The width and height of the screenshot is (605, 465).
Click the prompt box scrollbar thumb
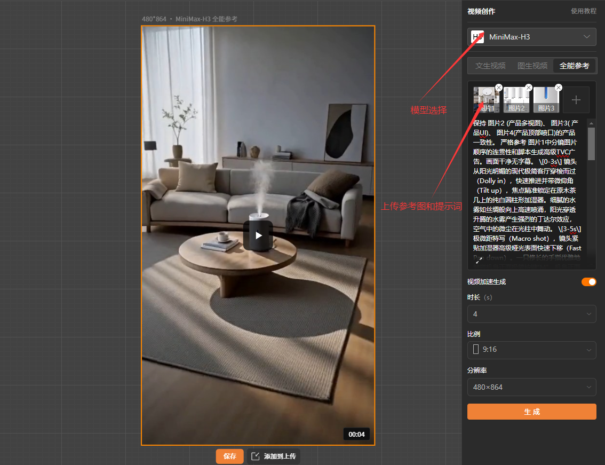(x=591, y=143)
